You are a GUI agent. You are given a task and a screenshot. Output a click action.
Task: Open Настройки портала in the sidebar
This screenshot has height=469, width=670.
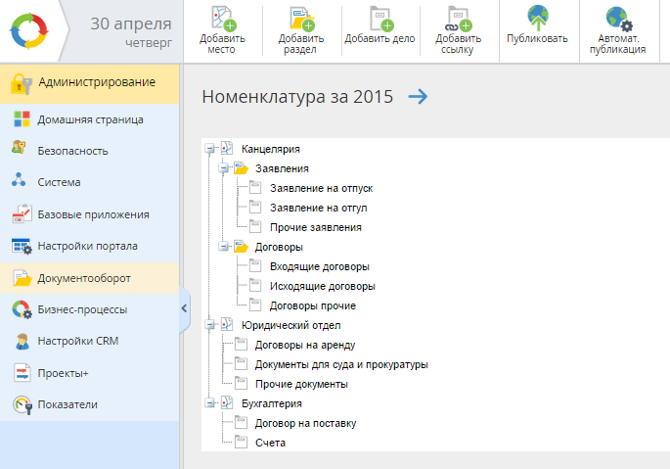point(87,246)
